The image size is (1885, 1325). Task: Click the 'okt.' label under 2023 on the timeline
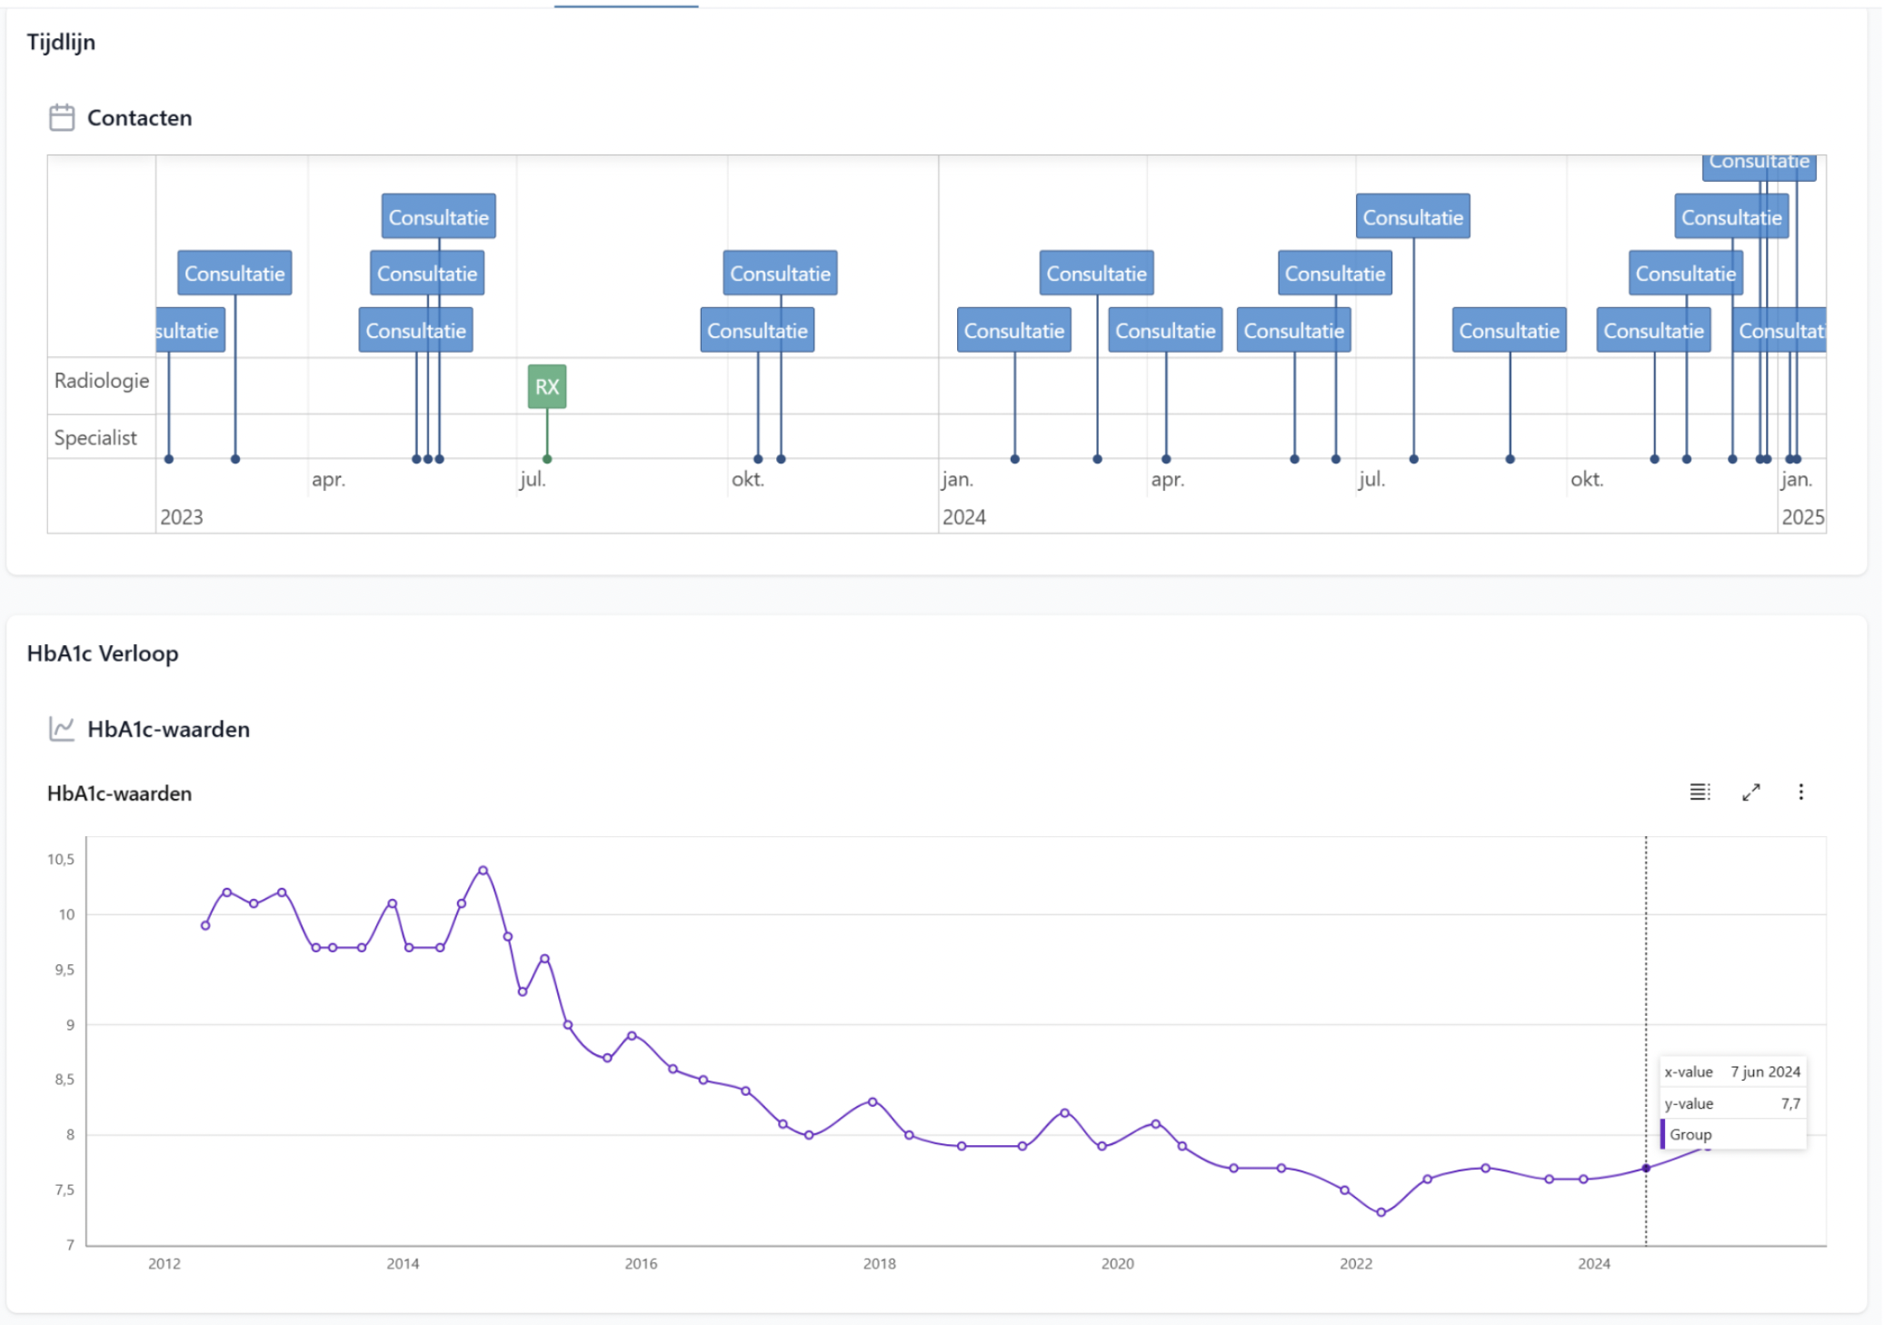point(748,479)
